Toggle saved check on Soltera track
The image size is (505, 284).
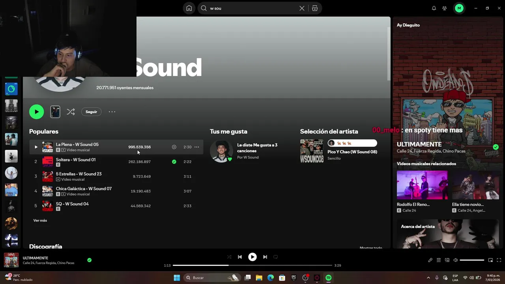coord(174,162)
